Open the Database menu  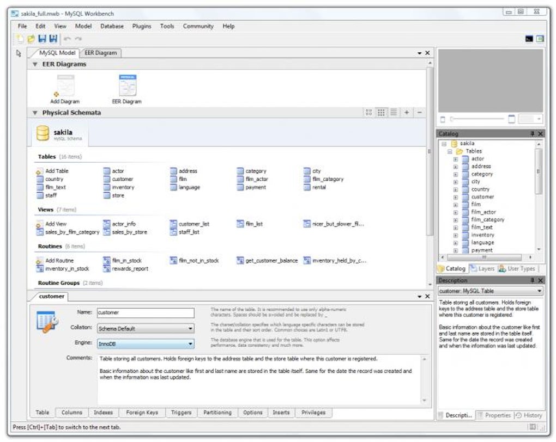112,26
